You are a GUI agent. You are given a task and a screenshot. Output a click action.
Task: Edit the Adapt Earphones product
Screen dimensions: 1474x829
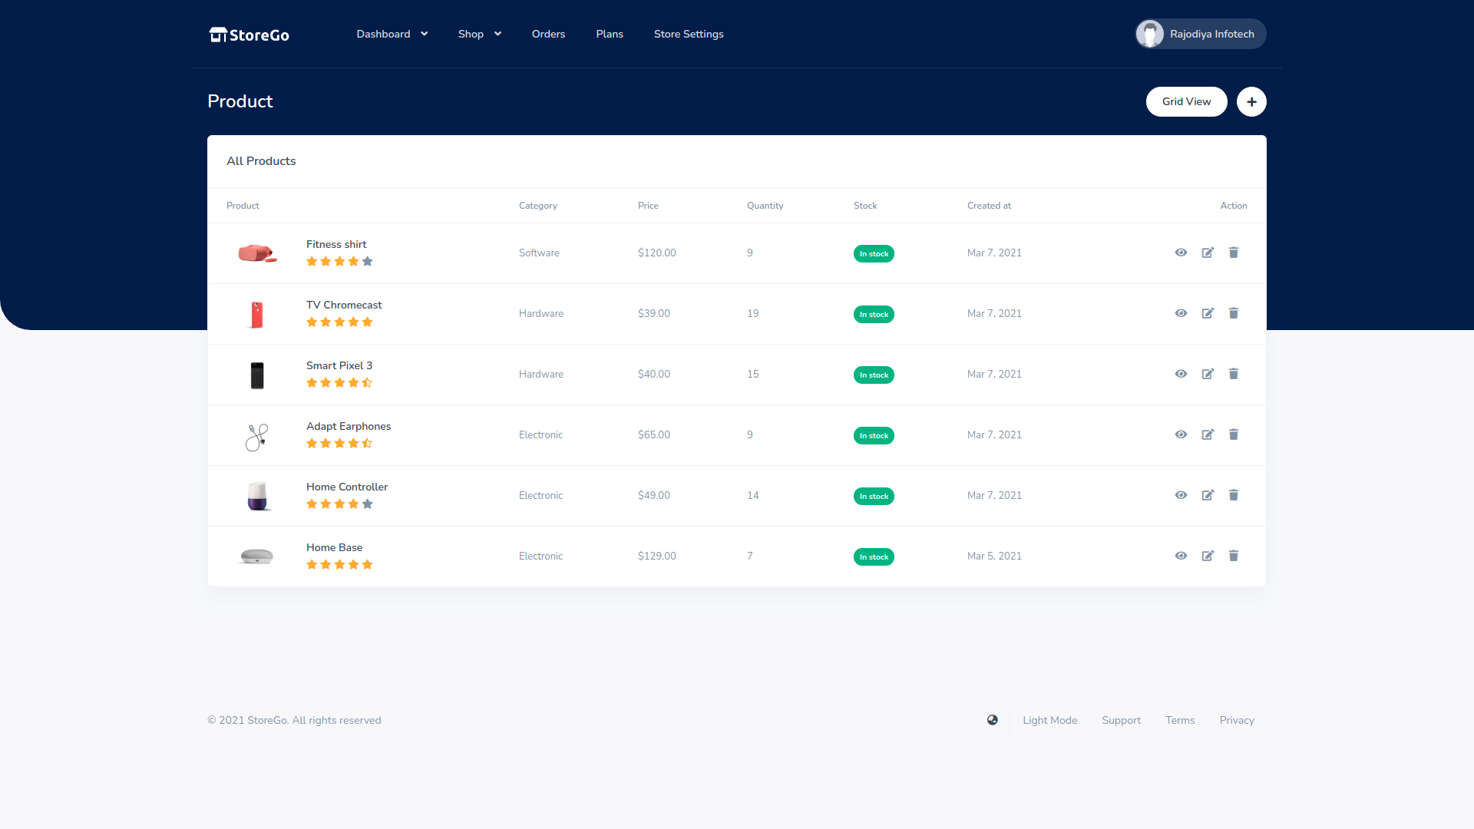click(1208, 434)
